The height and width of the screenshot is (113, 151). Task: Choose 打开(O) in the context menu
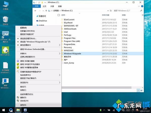(x=39, y=28)
